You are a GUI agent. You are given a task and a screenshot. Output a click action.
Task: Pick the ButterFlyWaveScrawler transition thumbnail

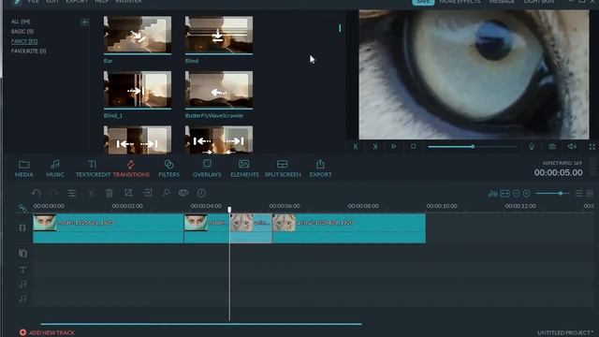pos(218,90)
